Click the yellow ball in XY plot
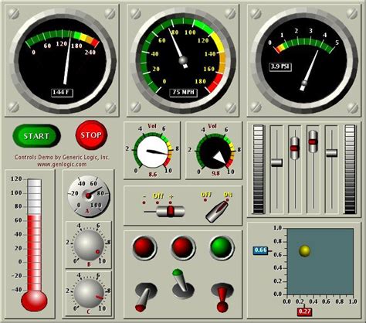 click(304, 251)
